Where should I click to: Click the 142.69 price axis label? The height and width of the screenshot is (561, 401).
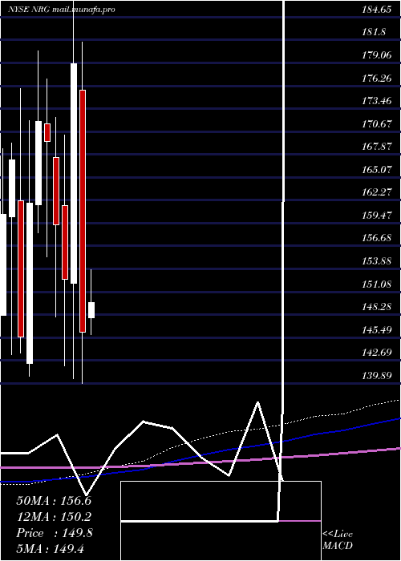coord(376,353)
